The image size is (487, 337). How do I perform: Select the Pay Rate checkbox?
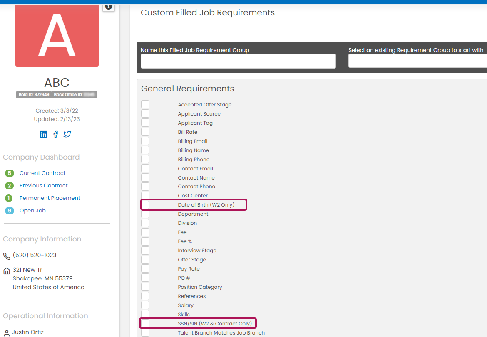click(145, 269)
